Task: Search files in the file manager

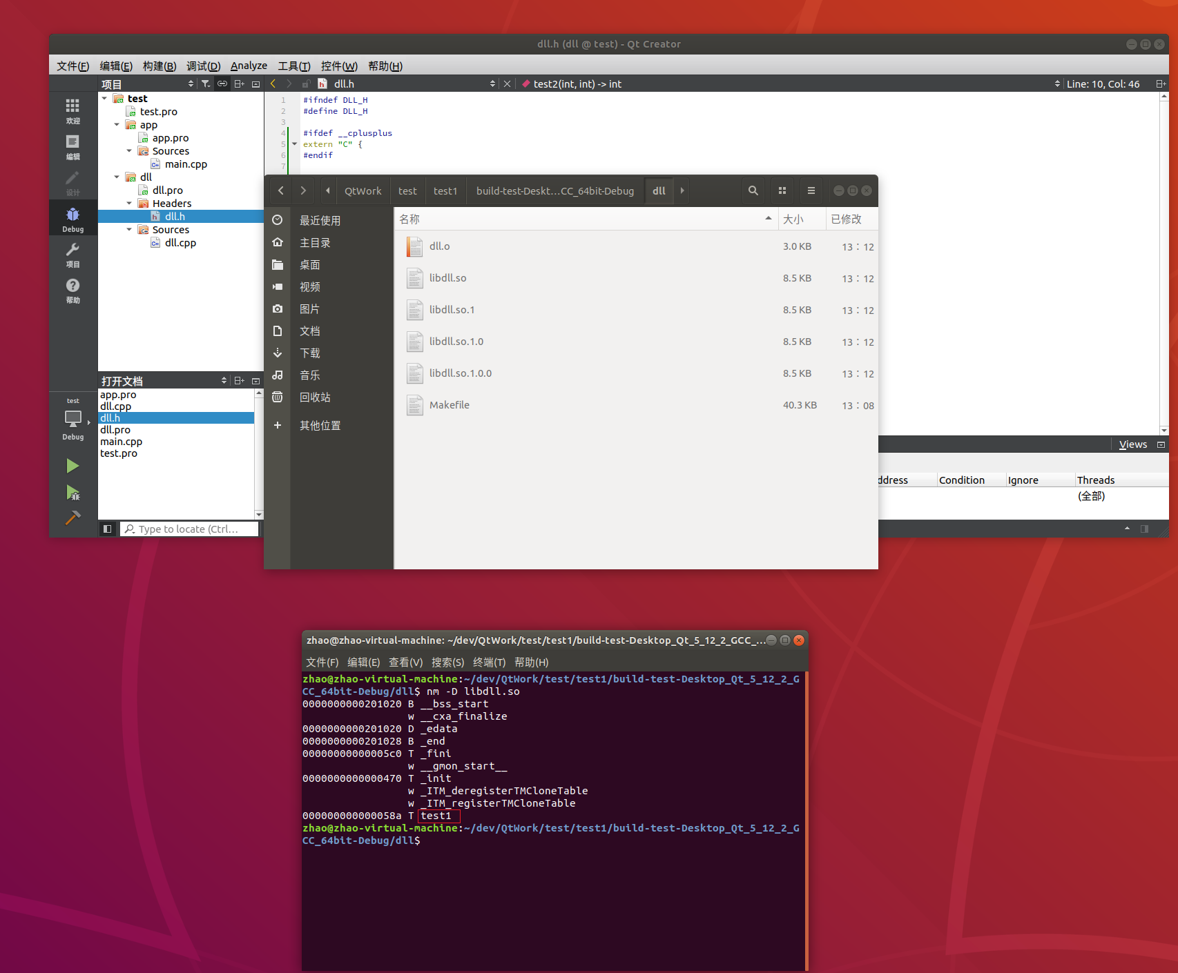Action: pyautogui.click(x=753, y=190)
